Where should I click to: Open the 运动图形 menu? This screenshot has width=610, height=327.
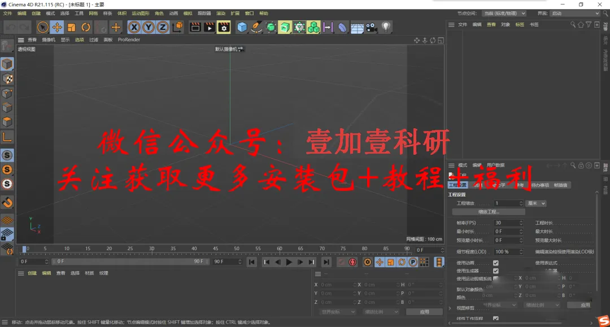pos(141,13)
